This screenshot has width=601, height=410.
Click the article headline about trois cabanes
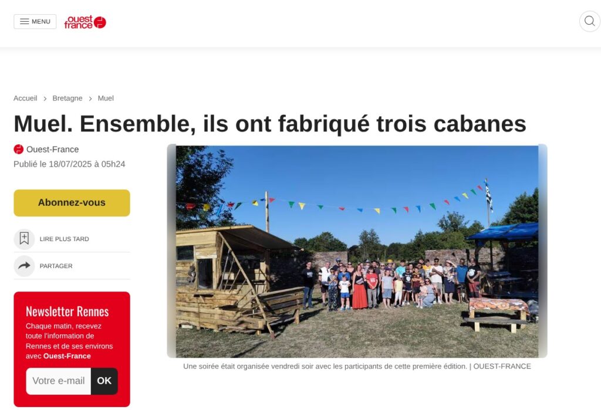(270, 124)
